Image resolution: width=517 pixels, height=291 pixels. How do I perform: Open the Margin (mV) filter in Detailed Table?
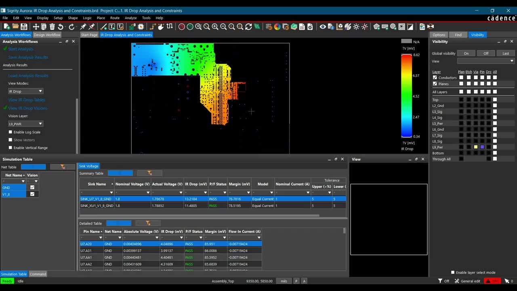click(224, 238)
